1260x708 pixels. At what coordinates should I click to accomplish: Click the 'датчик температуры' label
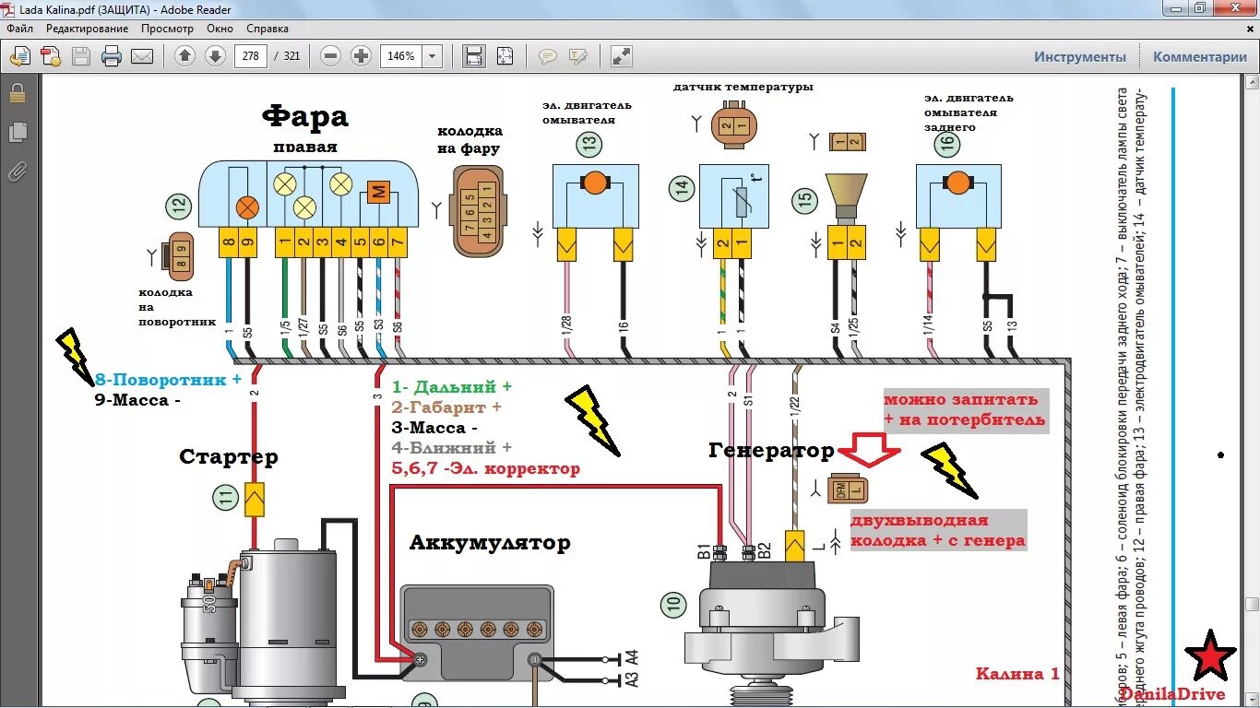[x=743, y=88]
